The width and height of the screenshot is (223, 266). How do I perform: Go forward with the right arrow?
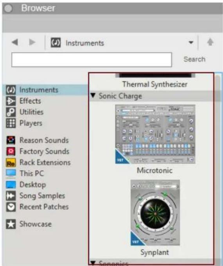pos(32,42)
